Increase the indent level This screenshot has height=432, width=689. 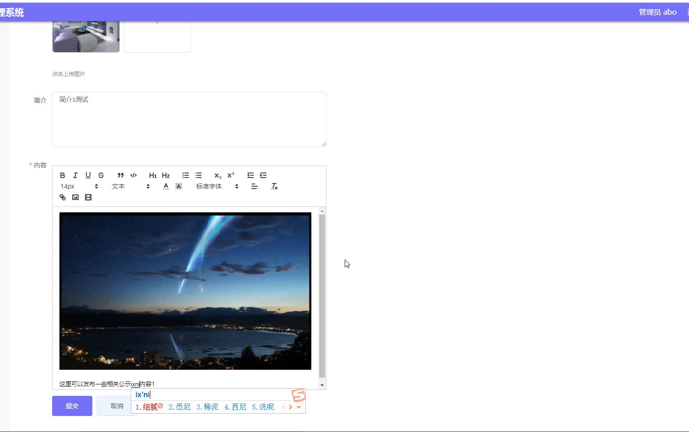[x=263, y=175]
